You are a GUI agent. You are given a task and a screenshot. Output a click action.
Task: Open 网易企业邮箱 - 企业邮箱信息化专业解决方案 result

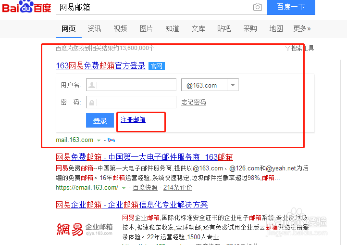[x=132, y=205]
